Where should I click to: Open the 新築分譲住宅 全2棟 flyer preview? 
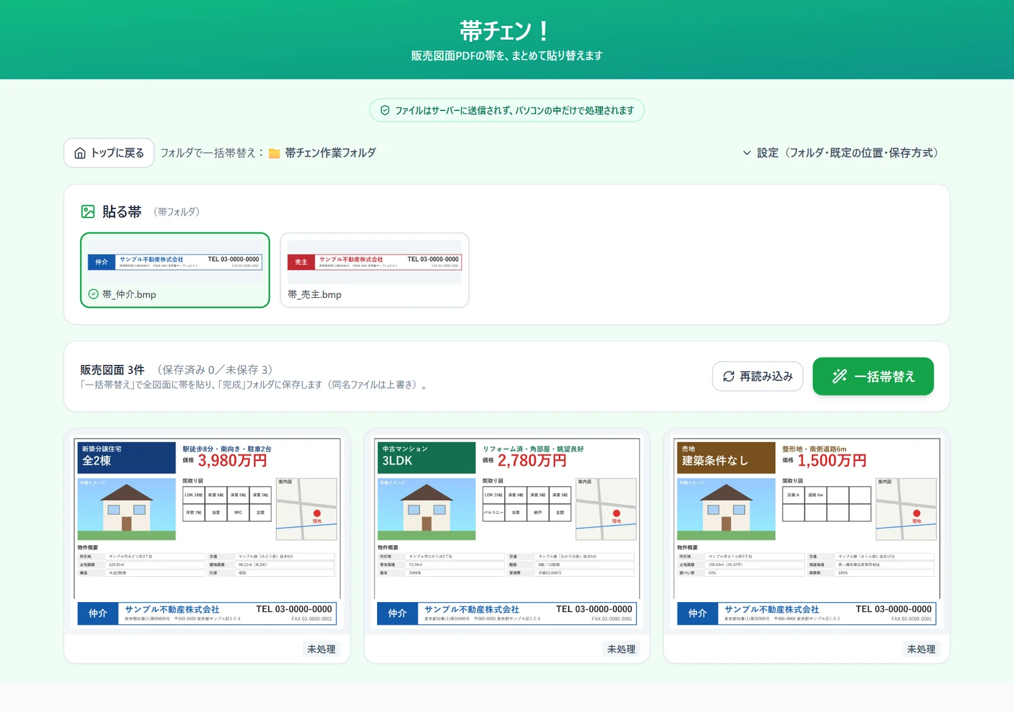click(207, 532)
